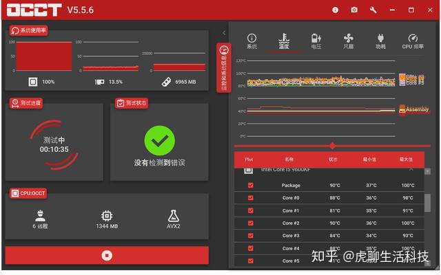Click the 测试进度 panel label
441x275 pixels.
click(x=26, y=103)
